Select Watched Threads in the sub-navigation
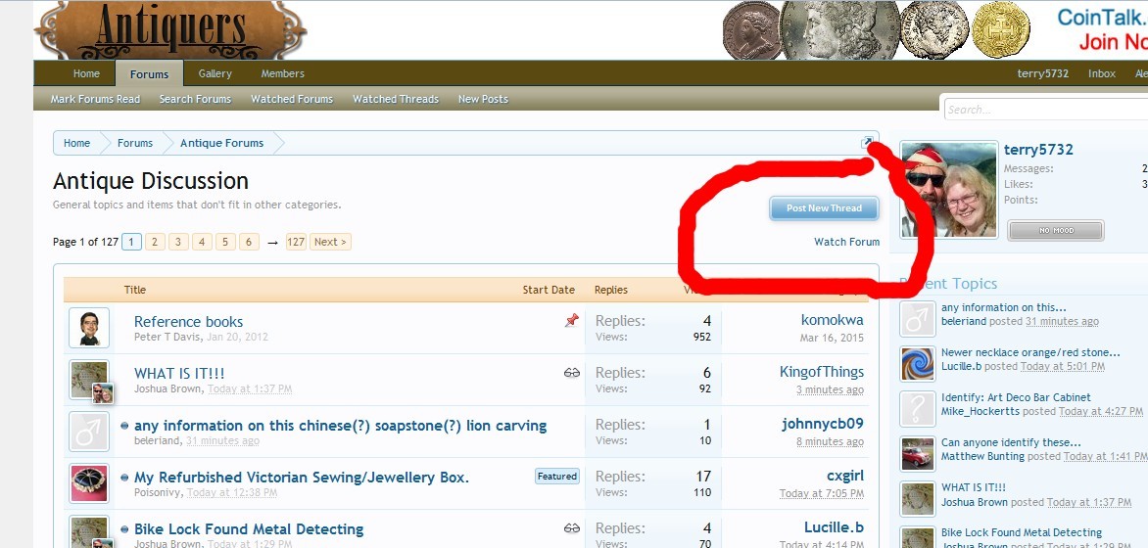 396,100
